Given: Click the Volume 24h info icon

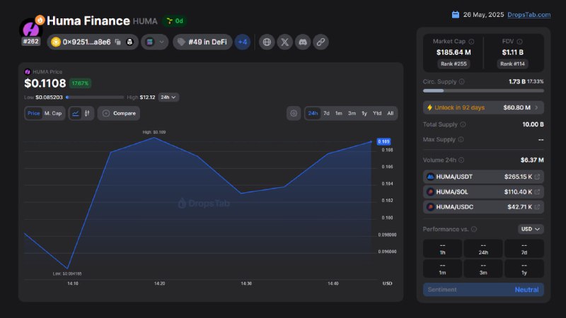Looking at the screenshot, I should [461, 160].
